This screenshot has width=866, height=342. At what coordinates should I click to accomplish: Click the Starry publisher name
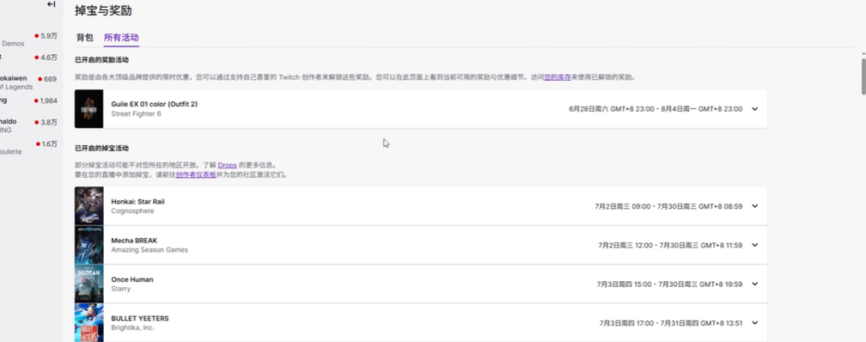click(121, 289)
